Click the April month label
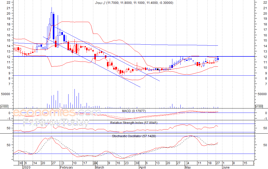Viewport: 268px width, 169px height. point(143,167)
